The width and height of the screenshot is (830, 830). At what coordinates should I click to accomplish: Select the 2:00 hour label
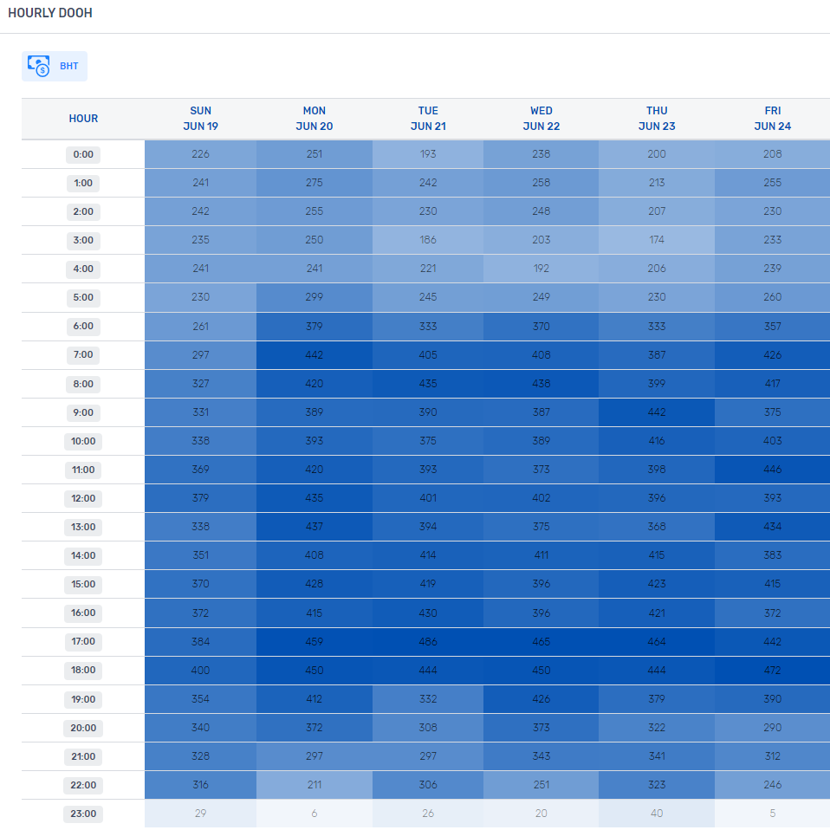click(x=83, y=211)
